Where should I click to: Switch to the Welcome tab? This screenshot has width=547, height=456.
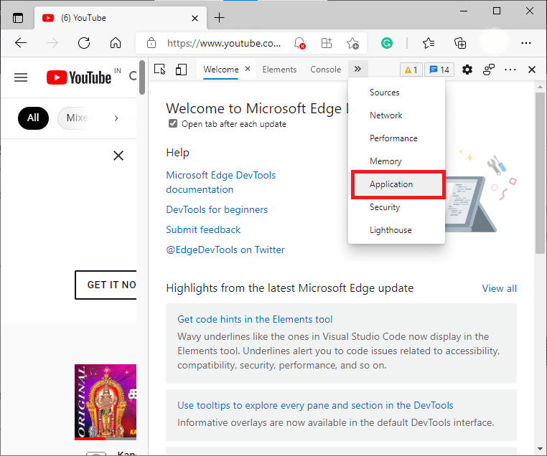(x=221, y=70)
